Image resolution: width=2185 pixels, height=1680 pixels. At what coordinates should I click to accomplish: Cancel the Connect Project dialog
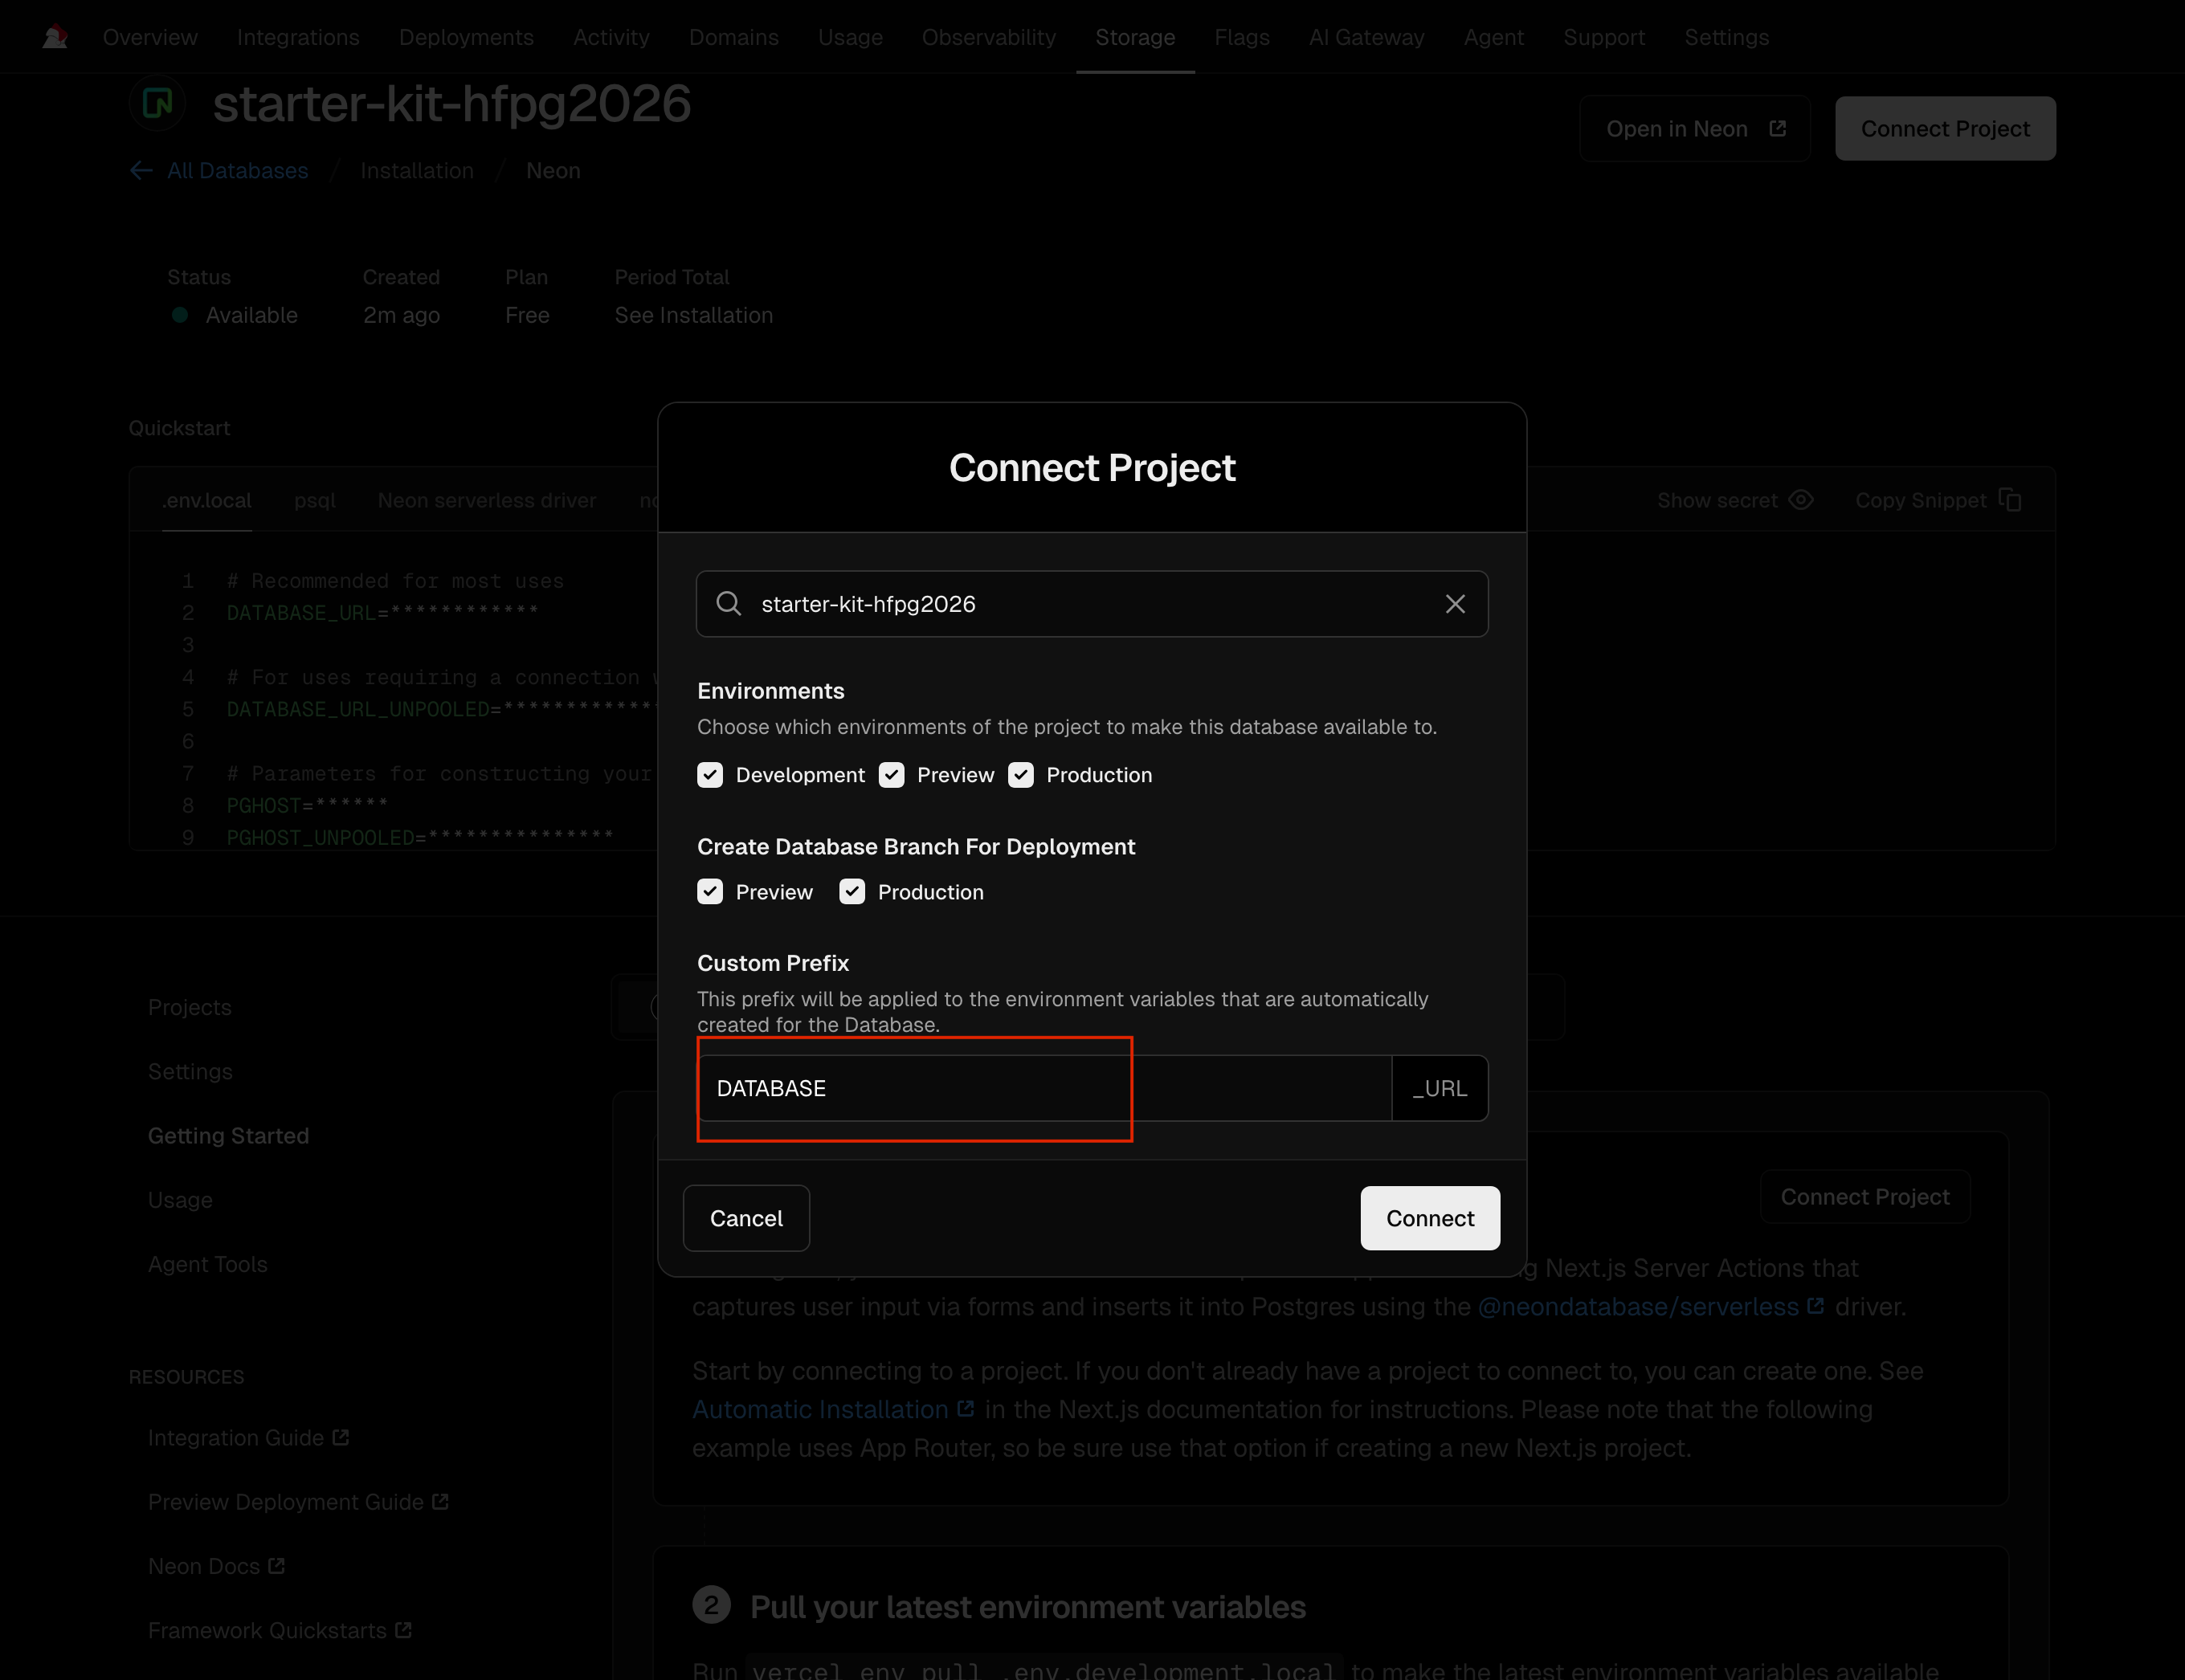pos(745,1218)
